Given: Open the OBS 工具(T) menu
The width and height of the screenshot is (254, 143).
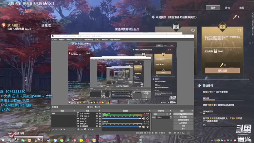Looking at the screenshot, I should [97, 39].
